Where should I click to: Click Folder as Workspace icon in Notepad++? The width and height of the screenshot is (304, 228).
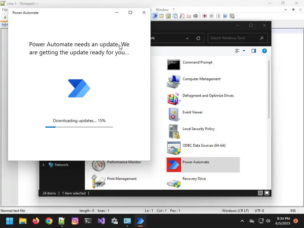(189, 16)
